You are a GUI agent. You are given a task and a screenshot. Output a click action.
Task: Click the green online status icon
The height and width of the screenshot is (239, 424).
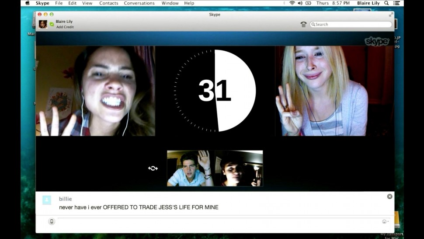[x=52, y=25]
